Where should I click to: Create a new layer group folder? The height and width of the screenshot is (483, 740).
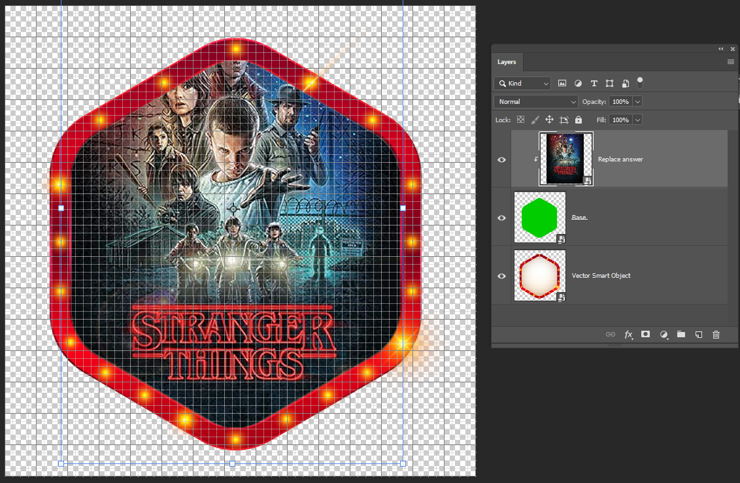click(681, 334)
